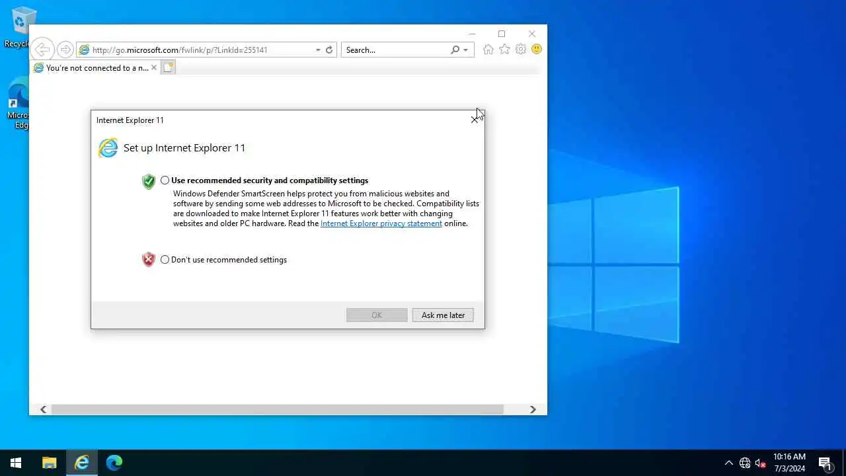Image resolution: width=846 pixels, height=476 pixels.
Task: Open a new tab button
Action: point(169,67)
